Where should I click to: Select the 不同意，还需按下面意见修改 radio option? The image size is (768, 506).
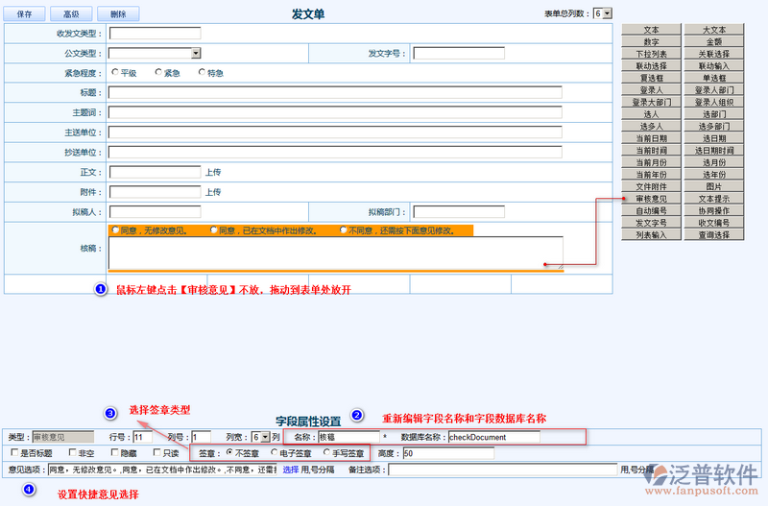point(343,229)
